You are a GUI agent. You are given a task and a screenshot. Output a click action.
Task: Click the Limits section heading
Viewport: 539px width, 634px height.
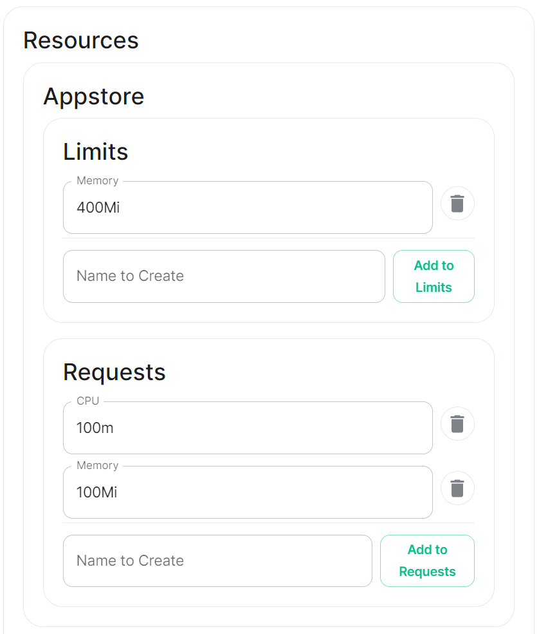pyautogui.click(x=96, y=151)
